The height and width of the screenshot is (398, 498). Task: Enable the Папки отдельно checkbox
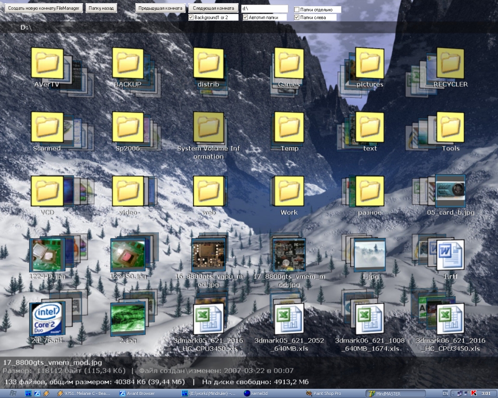[x=297, y=9]
